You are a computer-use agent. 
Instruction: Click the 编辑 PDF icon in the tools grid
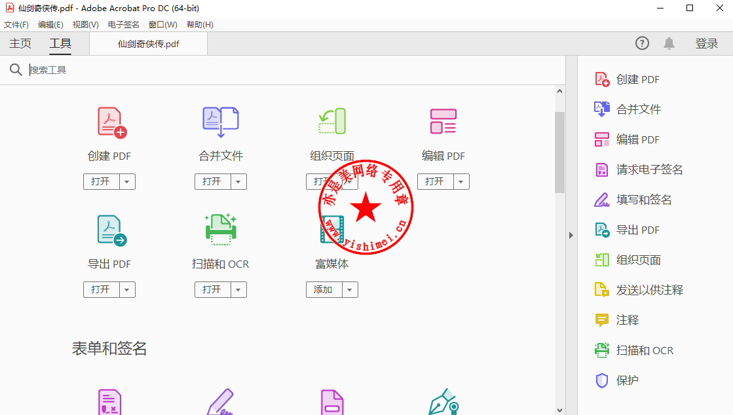click(443, 121)
